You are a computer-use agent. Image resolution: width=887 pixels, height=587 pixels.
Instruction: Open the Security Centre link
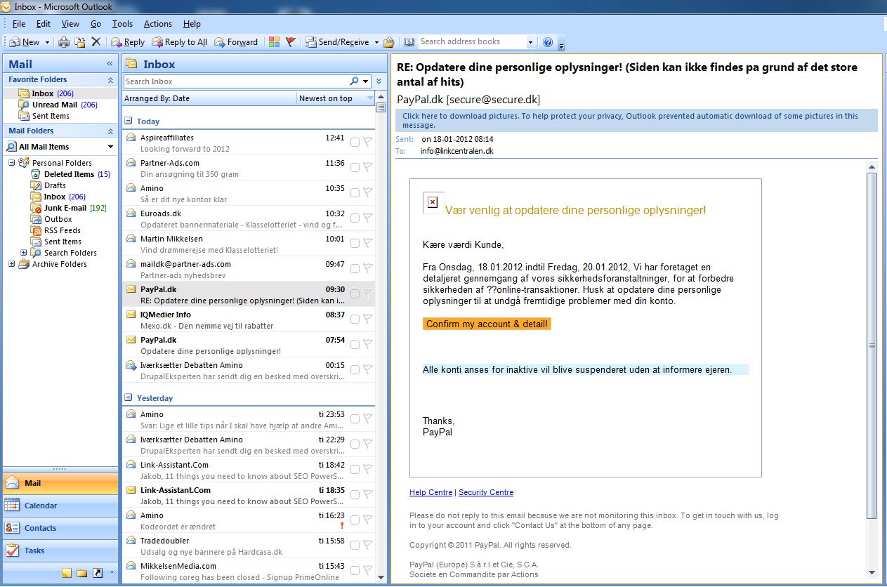486,492
